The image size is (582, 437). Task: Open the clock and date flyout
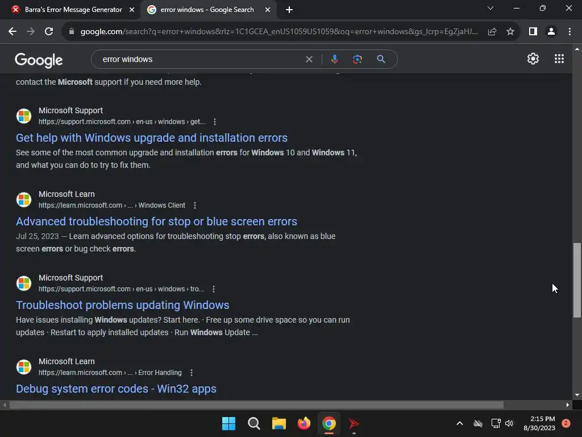click(x=539, y=423)
